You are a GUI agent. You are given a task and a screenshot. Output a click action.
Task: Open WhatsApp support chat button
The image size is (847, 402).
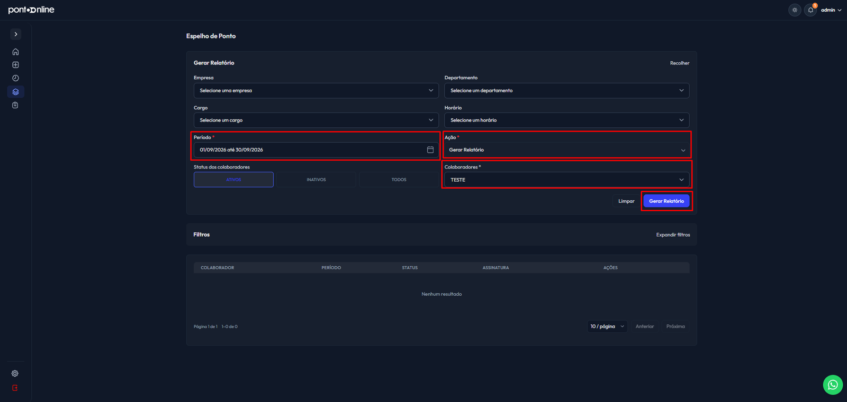coord(833,385)
